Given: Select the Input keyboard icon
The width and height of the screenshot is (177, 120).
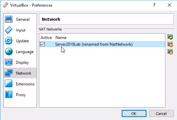Looking at the screenshot, I should (x=9, y=30).
